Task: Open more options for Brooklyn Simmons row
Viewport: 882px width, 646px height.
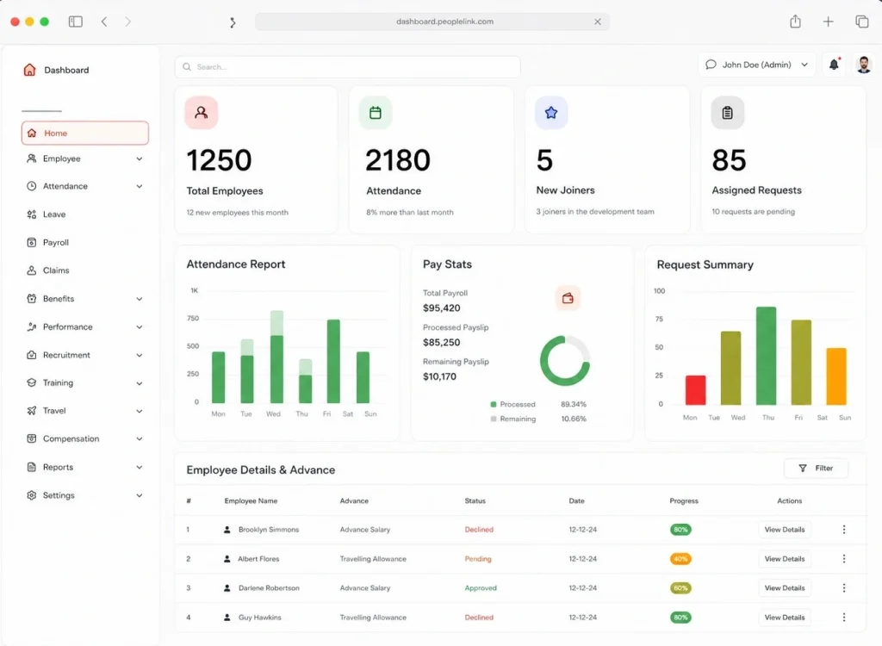Action: pyautogui.click(x=844, y=530)
